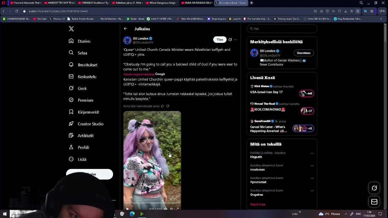Open the Twitch Emote Resizer bookmark
This screenshot has width=388, height=218.
[80, 19]
